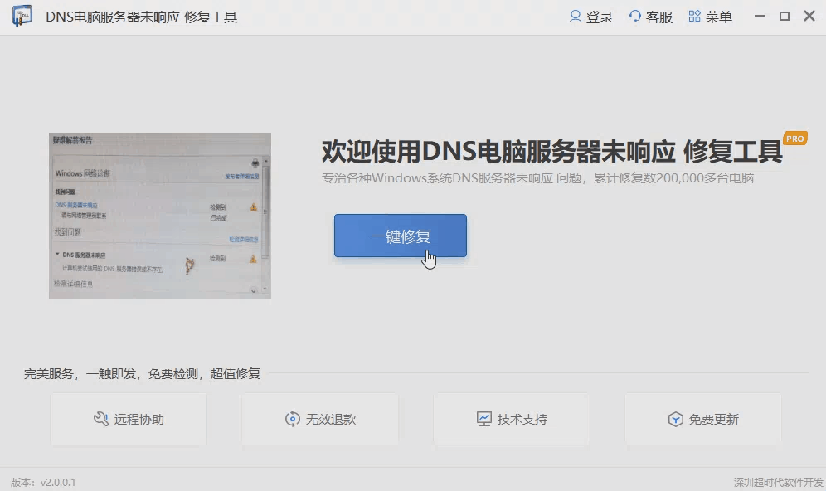Click the PRO badge
Image resolution: width=826 pixels, height=491 pixels.
pyautogui.click(x=794, y=139)
